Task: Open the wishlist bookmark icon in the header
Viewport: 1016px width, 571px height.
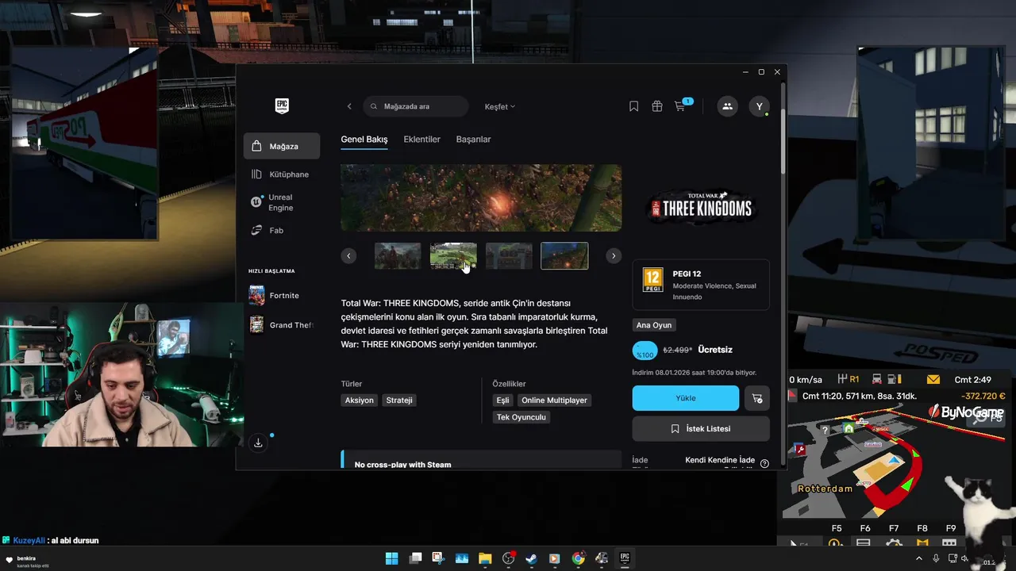Action: click(633, 106)
